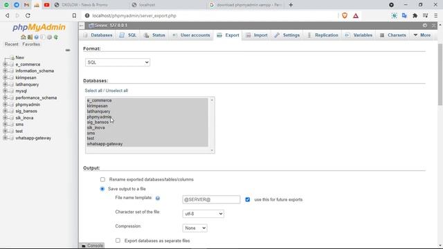Open Recent tables link
The height and width of the screenshot is (249, 443).
(11, 44)
